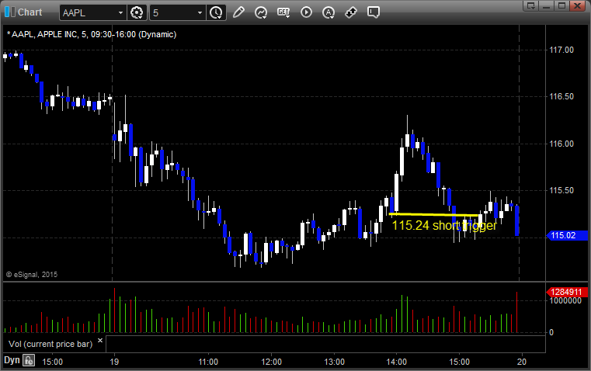Open the alerts 'A' circle icon

(329, 12)
